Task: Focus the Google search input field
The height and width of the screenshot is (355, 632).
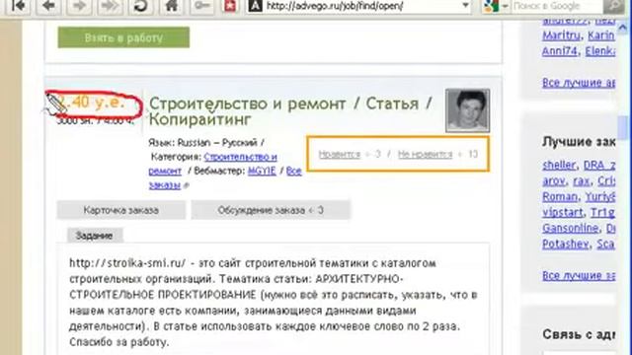Action: tap(556, 6)
